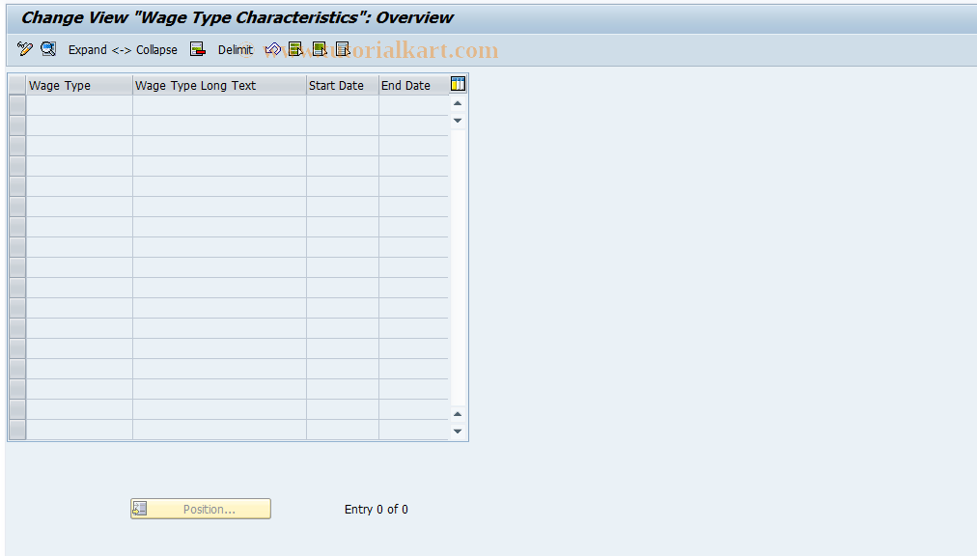Click the Display/Change pencil toggle icon
977x556 pixels.
click(x=25, y=49)
